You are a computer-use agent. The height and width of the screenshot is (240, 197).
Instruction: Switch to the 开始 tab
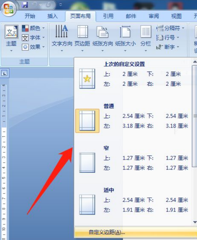[30, 16]
